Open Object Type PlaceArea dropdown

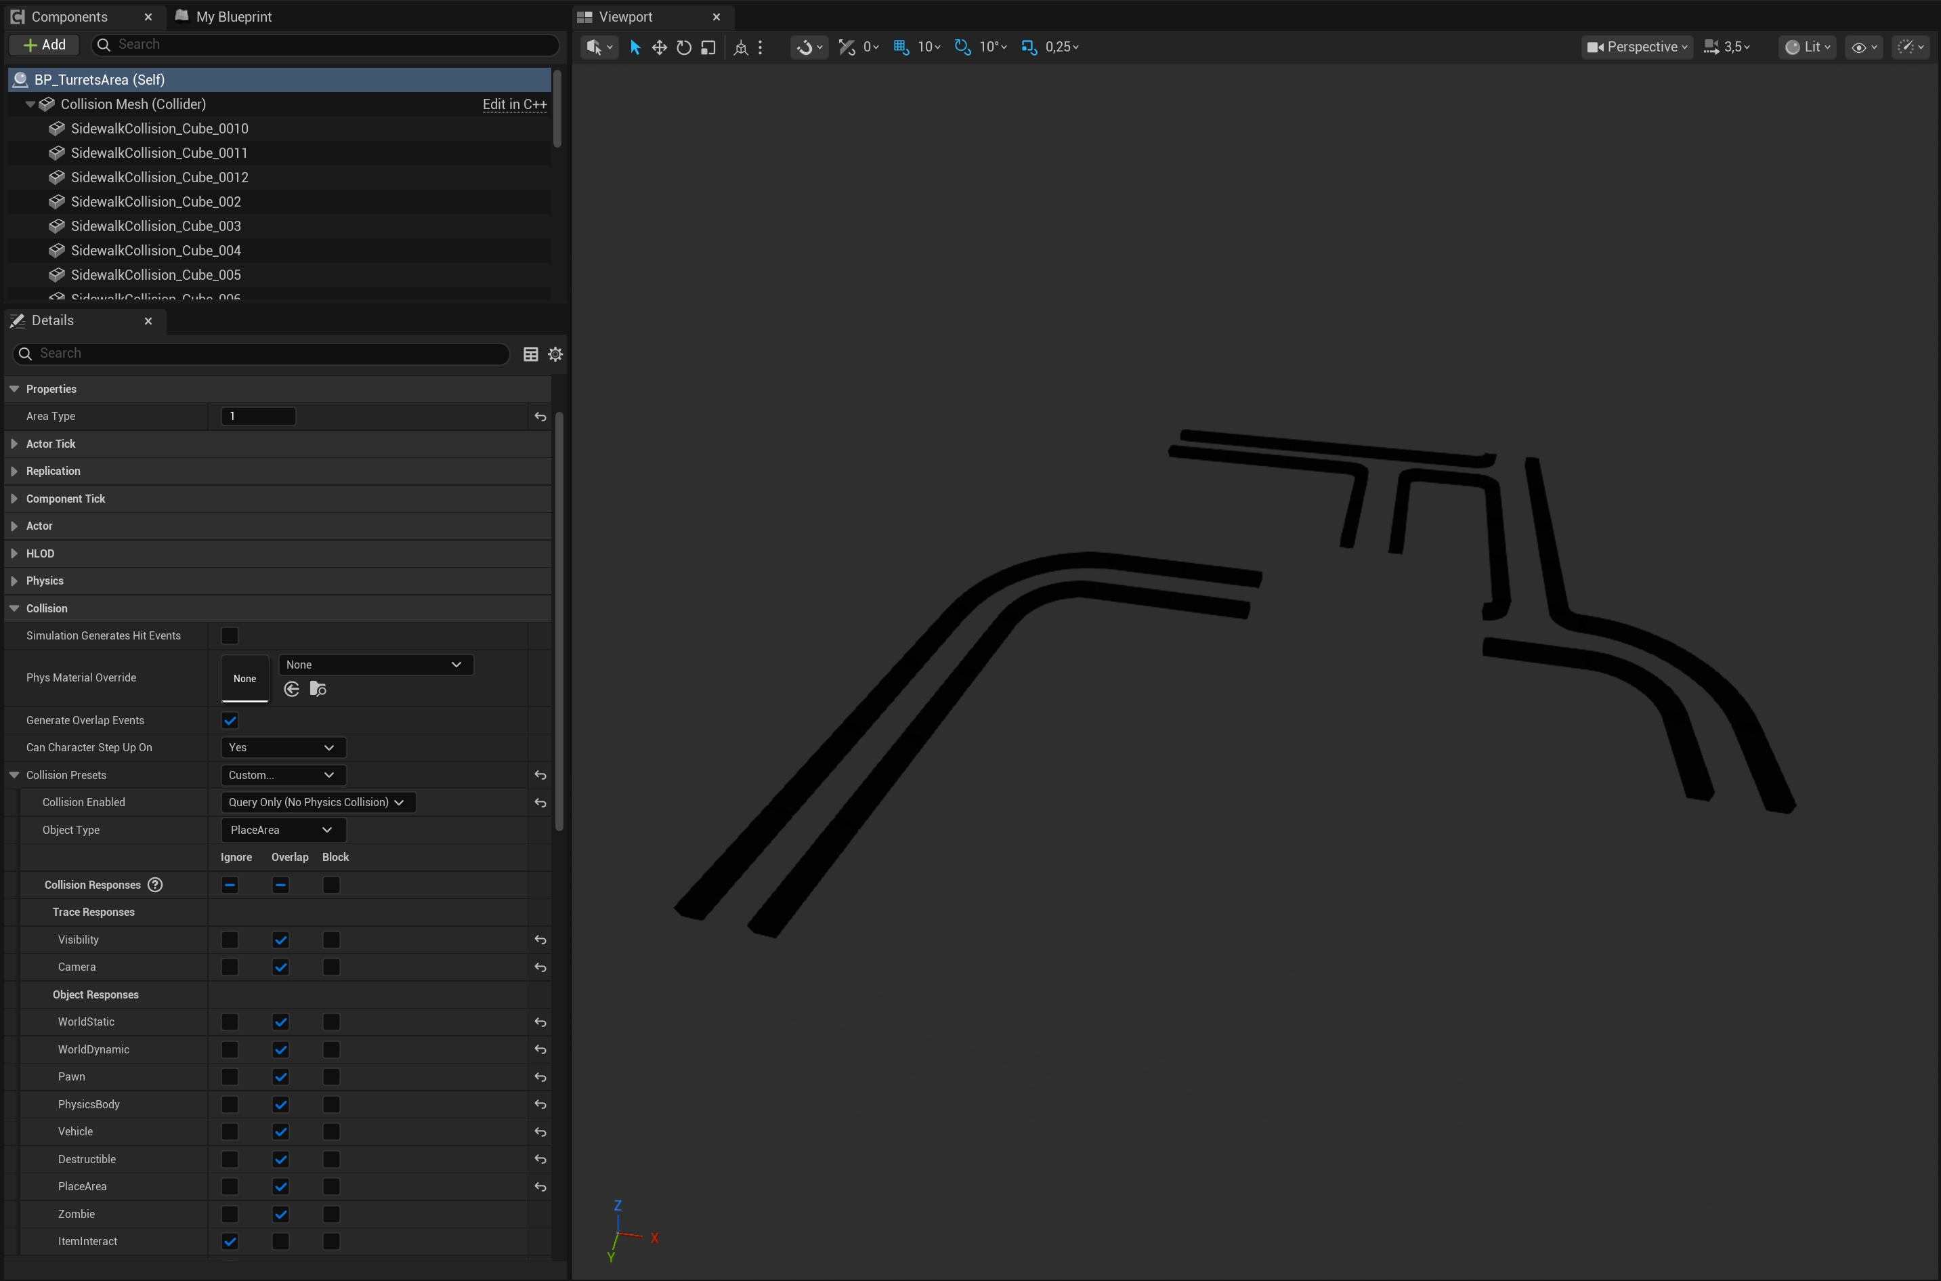click(283, 830)
